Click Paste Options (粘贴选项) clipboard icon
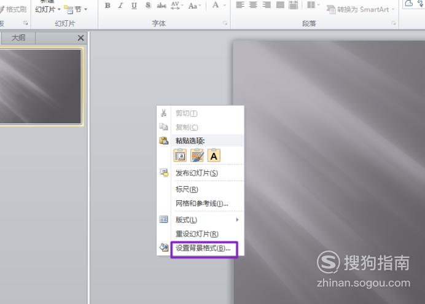This screenshot has width=425, height=304. 164,141
